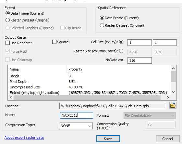
Task: Click the Save button
Action: (x=108, y=139)
